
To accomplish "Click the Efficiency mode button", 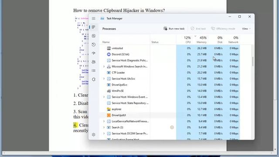I will pos(223,29).
